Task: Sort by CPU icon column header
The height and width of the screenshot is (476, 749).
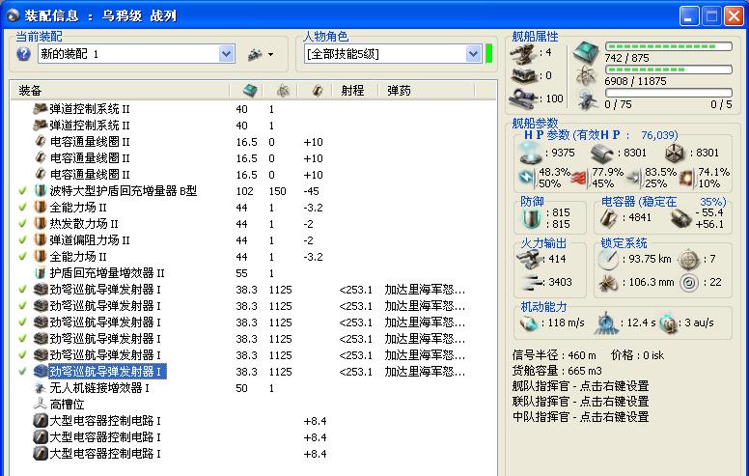Action: tap(249, 91)
